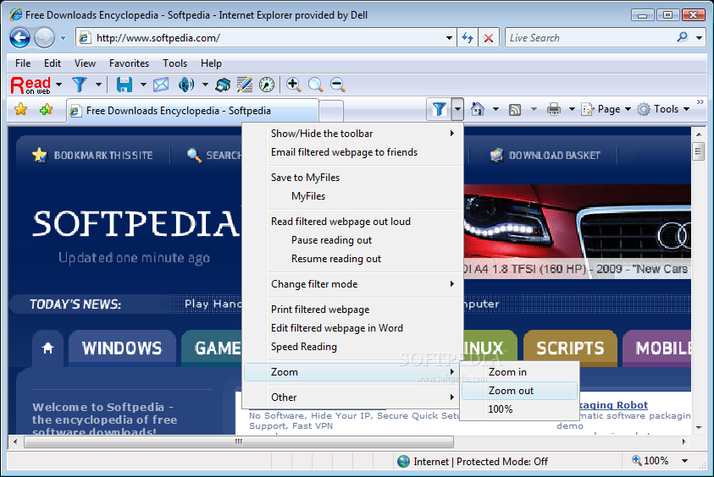Open the SCRIPTS category tab
Viewport: 714px width, 477px height.
[570, 348]
